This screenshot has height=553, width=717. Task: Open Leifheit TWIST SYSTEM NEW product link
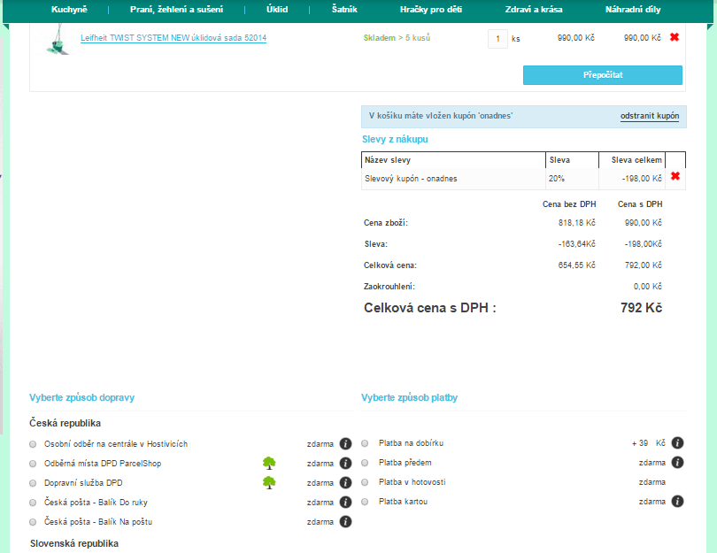(x=173, y=38)
